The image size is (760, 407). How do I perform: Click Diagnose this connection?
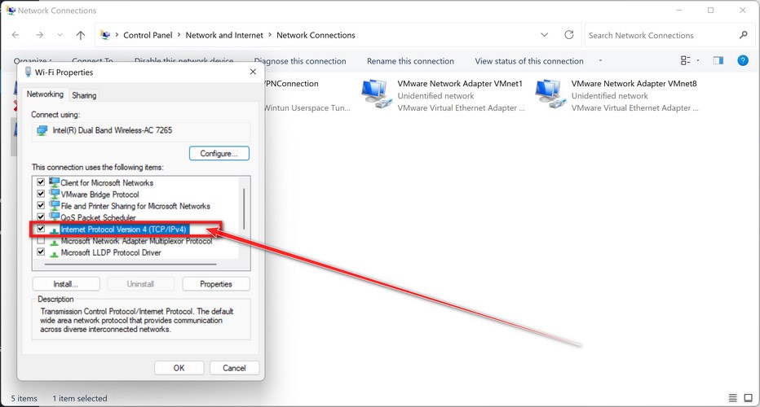click(x=300, y=61)
